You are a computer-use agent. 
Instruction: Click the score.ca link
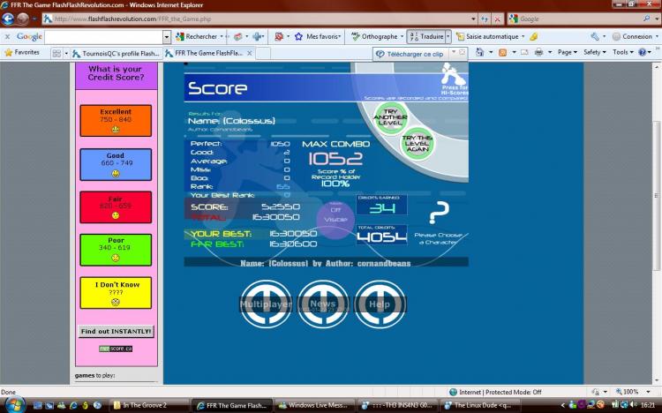click(117, 349)
